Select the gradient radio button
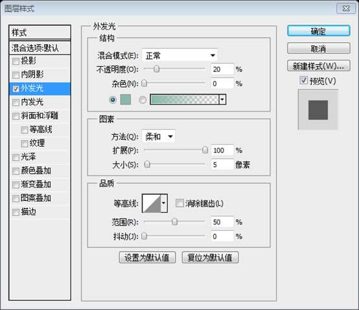 [143, 100]
